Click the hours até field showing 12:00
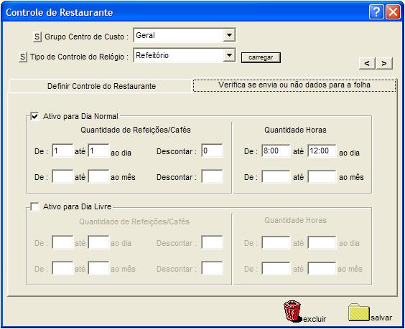The height and width of the screenshot is (329, 405). (322, 151)
